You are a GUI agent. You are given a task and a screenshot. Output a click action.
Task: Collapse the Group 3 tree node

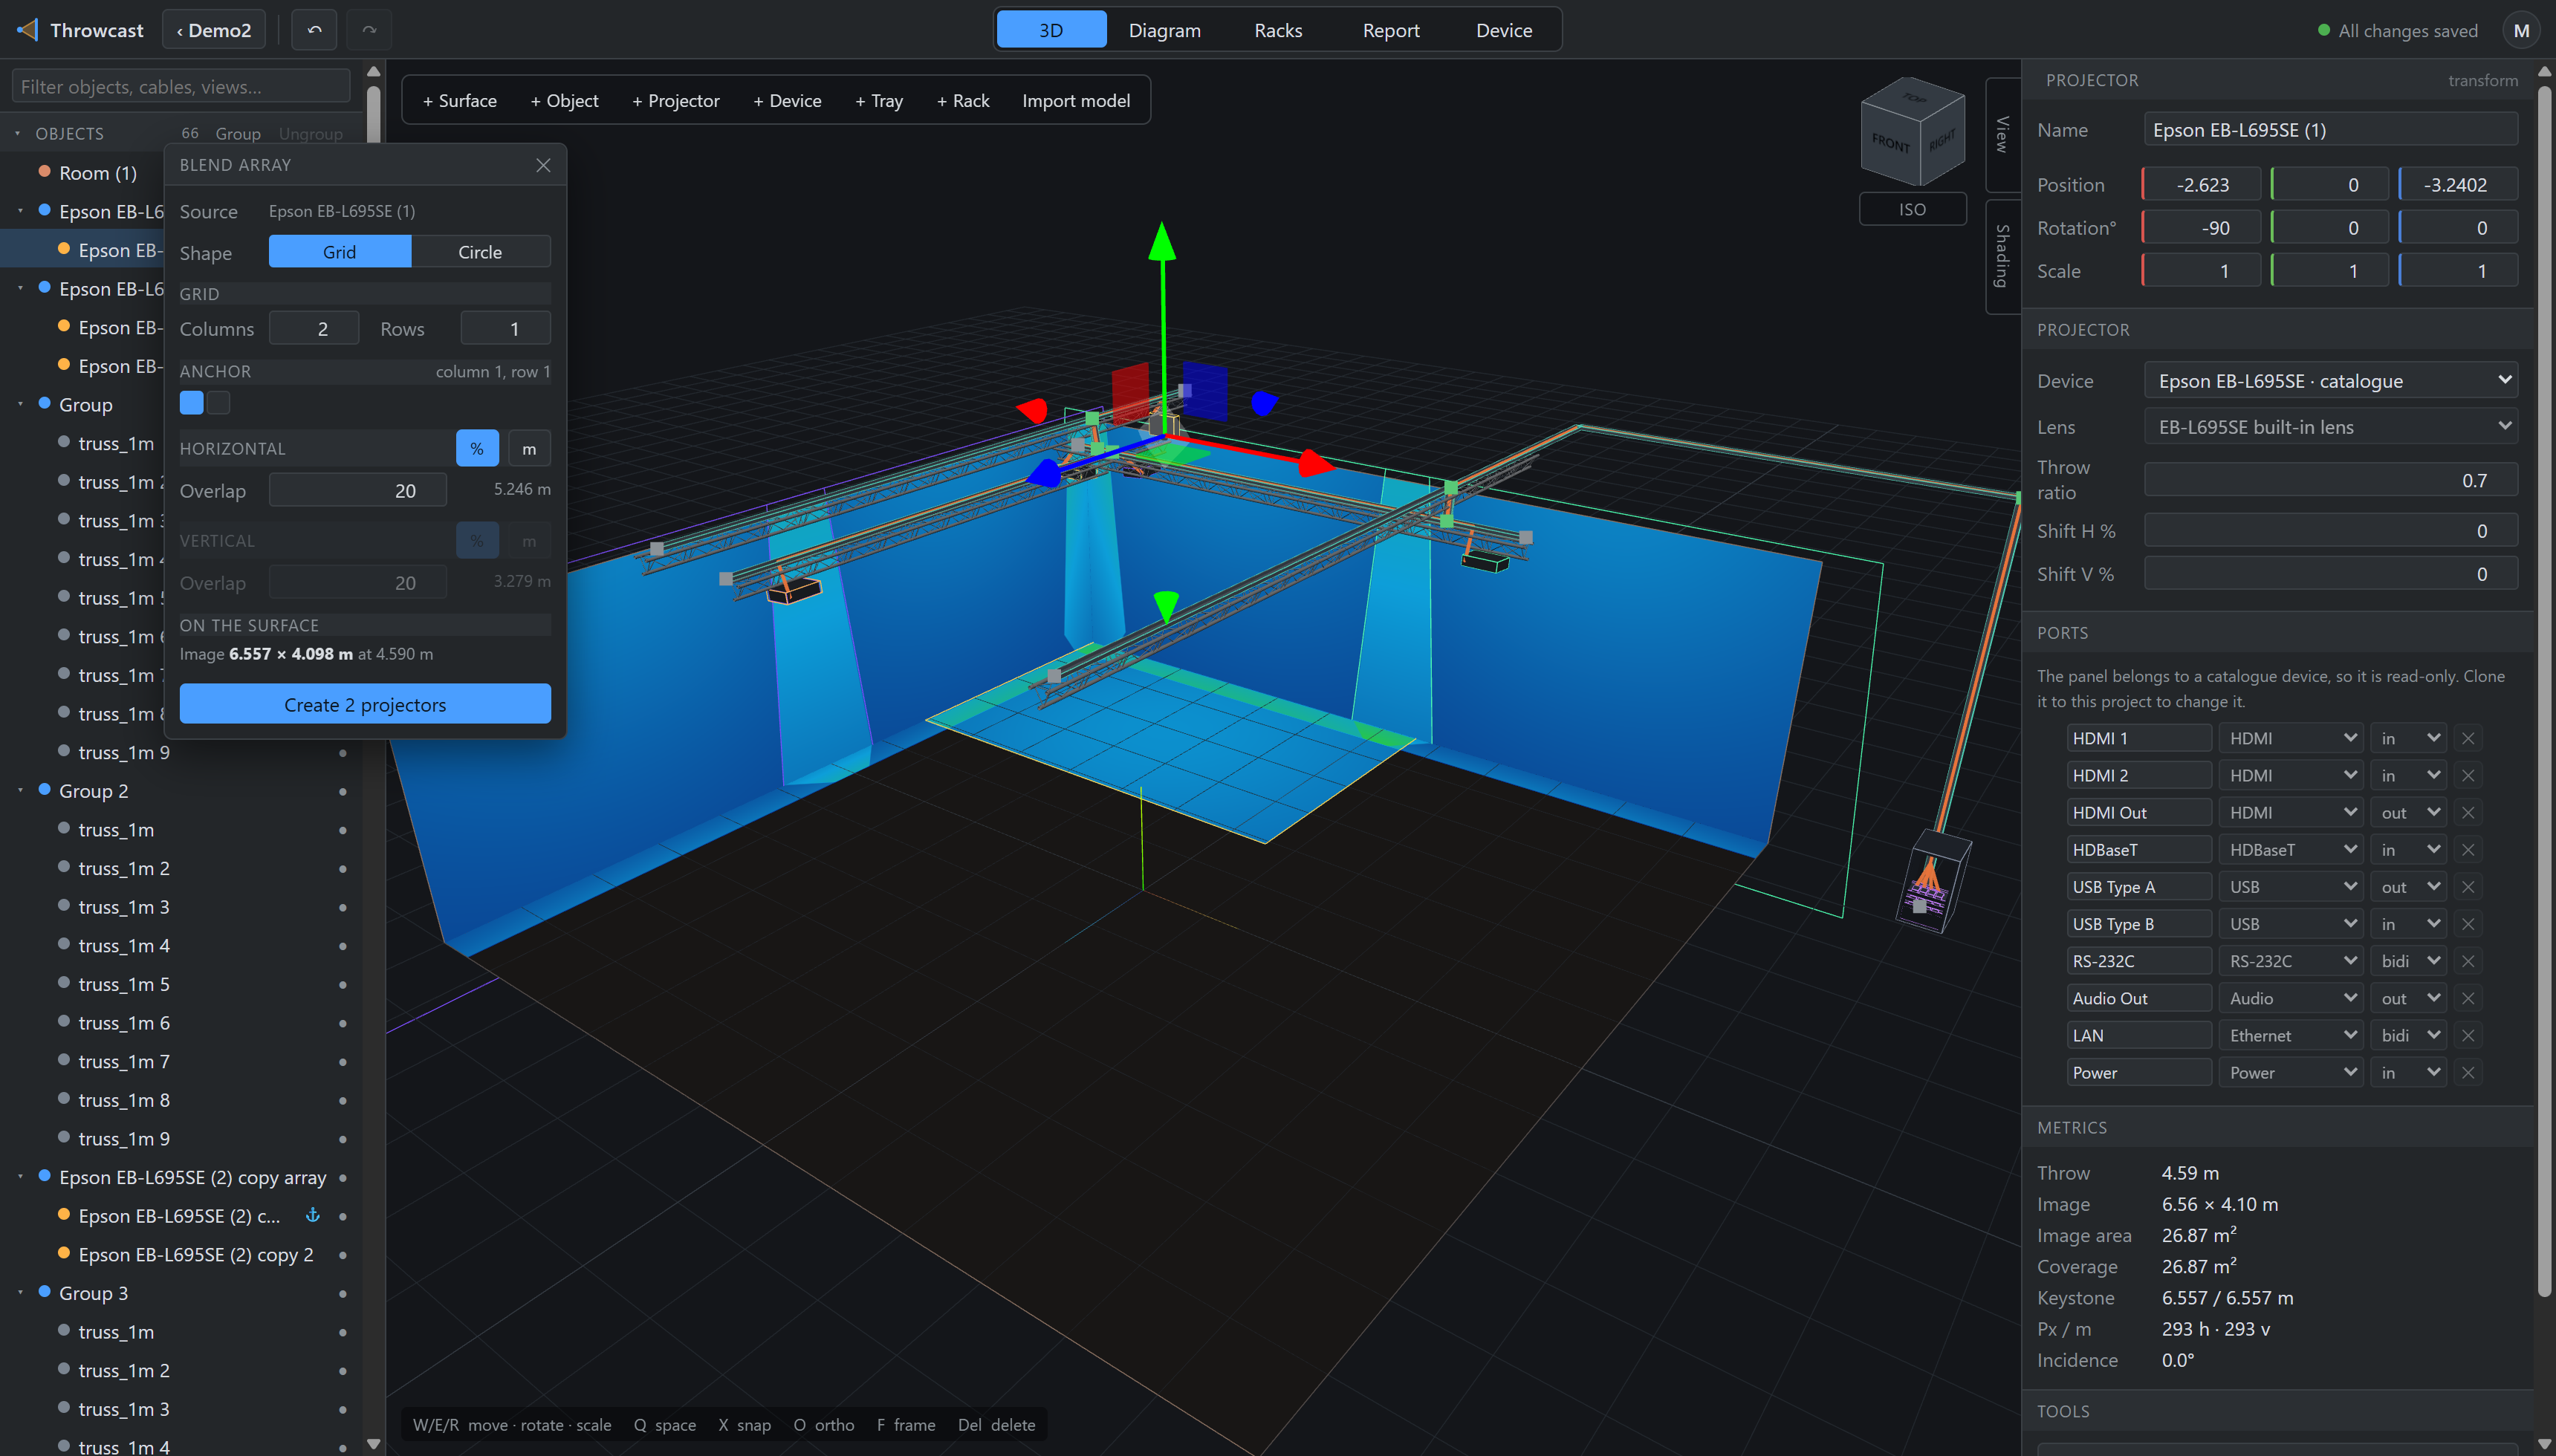(x=20, y=1292)
